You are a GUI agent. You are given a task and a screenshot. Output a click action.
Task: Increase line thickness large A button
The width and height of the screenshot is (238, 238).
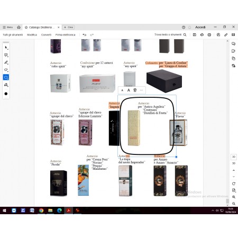pyautogui.click(x=129, y=90)
